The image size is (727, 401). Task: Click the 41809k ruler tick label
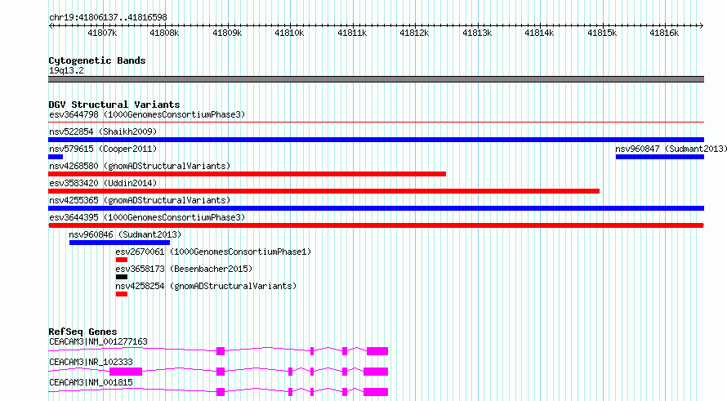227,33
